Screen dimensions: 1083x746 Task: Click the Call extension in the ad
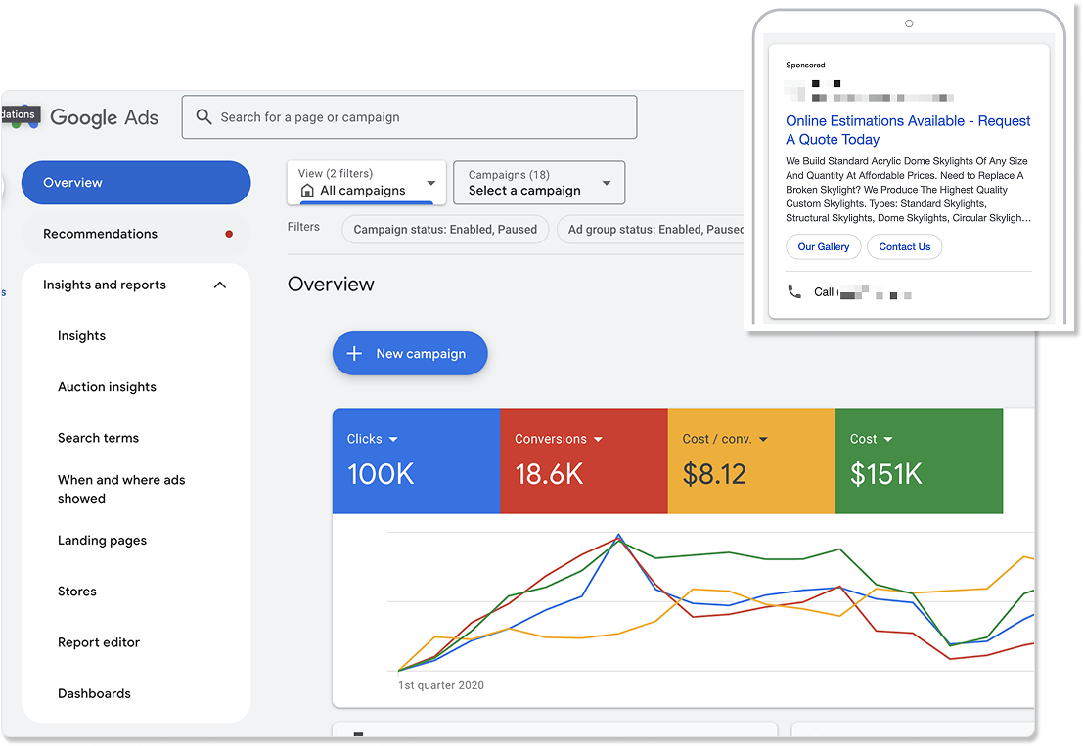(849, 292)
